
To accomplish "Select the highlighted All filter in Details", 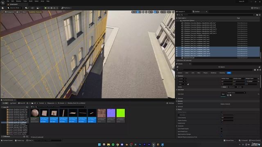I will pos(229,73).
